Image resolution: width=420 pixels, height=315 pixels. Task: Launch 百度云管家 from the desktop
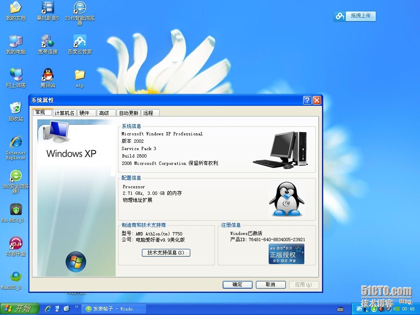80,44
